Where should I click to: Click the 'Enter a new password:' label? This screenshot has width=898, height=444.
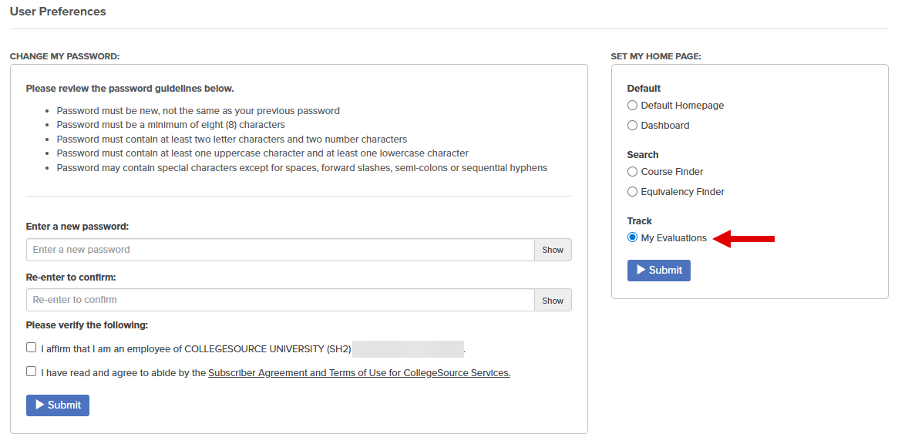[x=77, y=227]
